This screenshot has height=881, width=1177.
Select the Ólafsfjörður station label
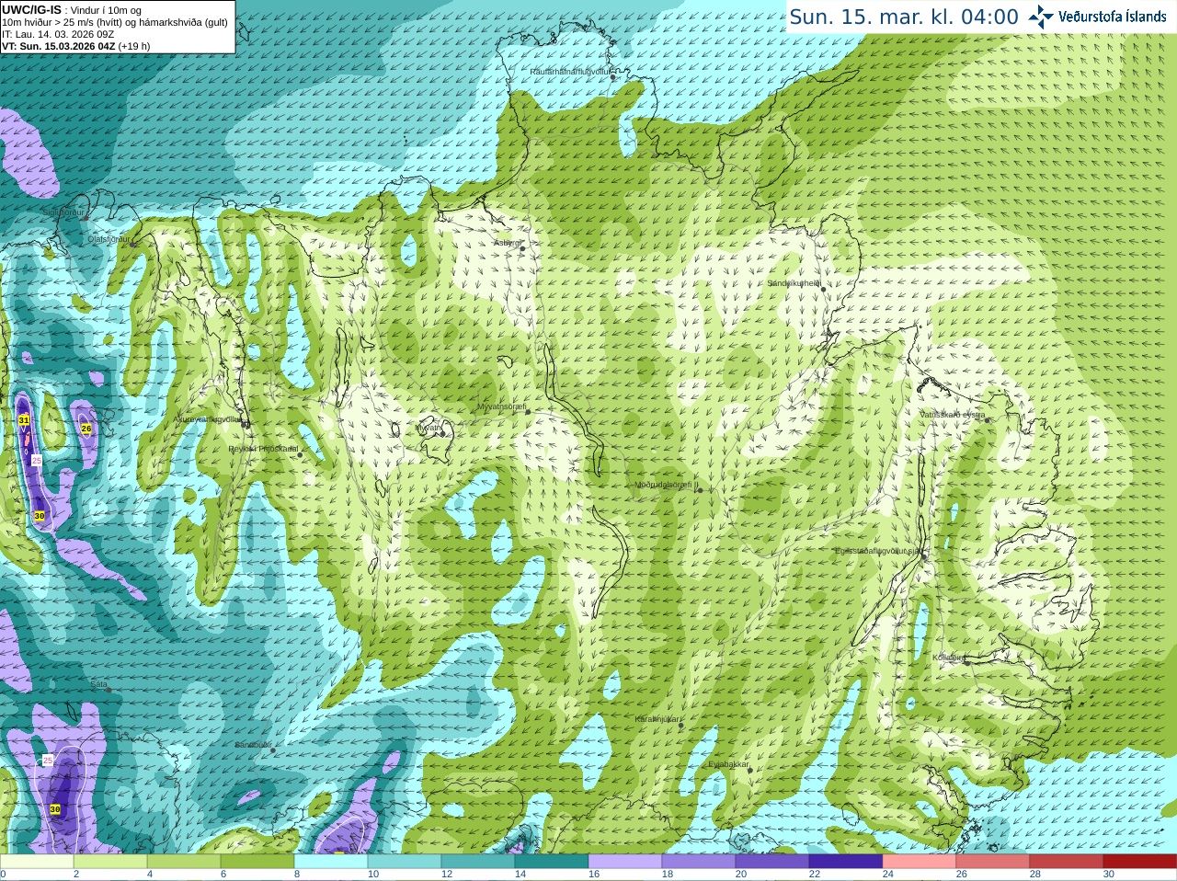(x=109, y=239)
